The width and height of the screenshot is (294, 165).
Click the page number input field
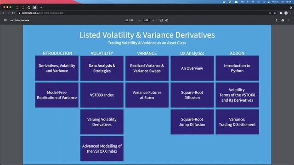click(127, 20)
